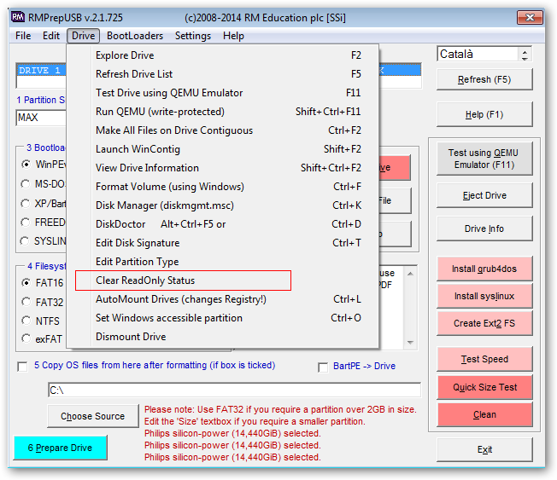Select the MS-DOS bootloader radio button
The image size is (557, 480).
[26, 184]
